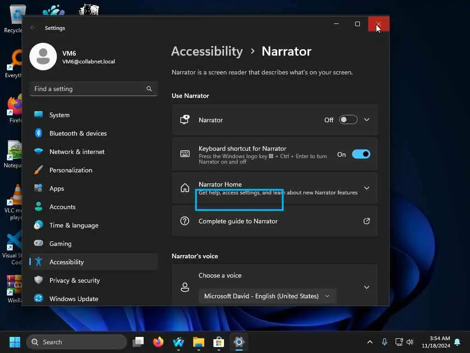Expand the Narrator row chevron
Viewport: 470px width, 353px height.
click(x=367, y=120)
